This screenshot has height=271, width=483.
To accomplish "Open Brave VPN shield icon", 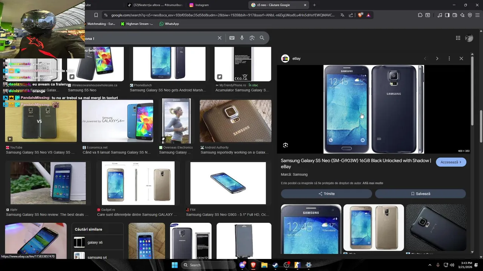I will point(470,15).
